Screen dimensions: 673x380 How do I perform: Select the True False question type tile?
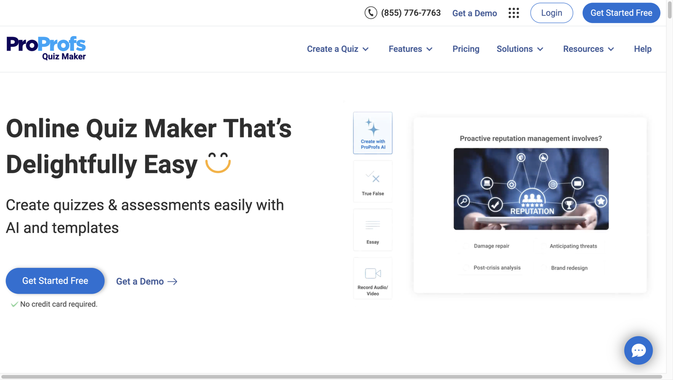[x=373, y=181]
